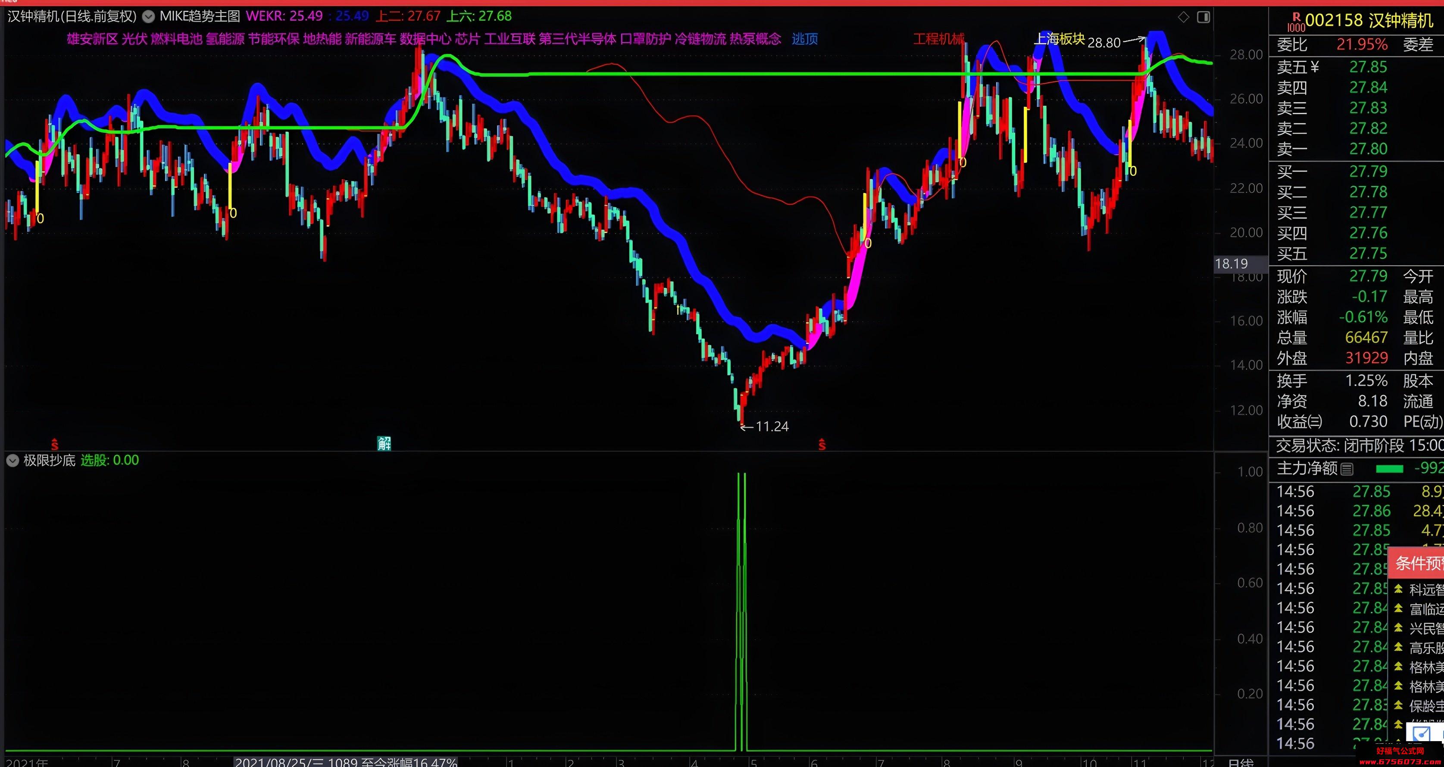Click the 科远 alert arrow icon
This screenshot has width=1444, height=767.
(1399, 589)
